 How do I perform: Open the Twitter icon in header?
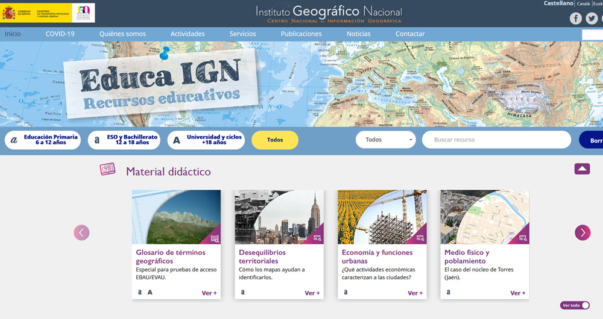[592, 18]
